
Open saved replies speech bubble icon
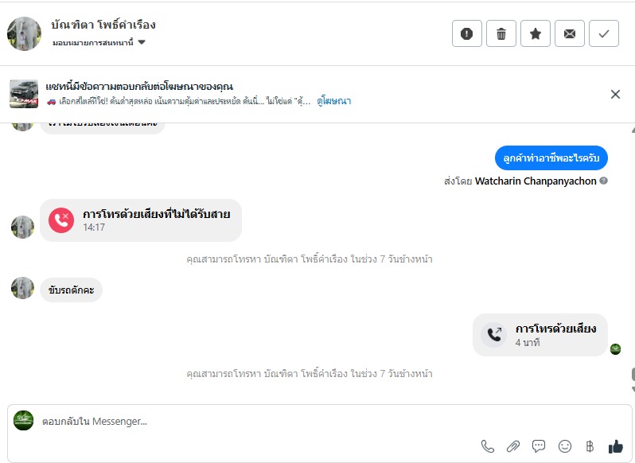539,446
